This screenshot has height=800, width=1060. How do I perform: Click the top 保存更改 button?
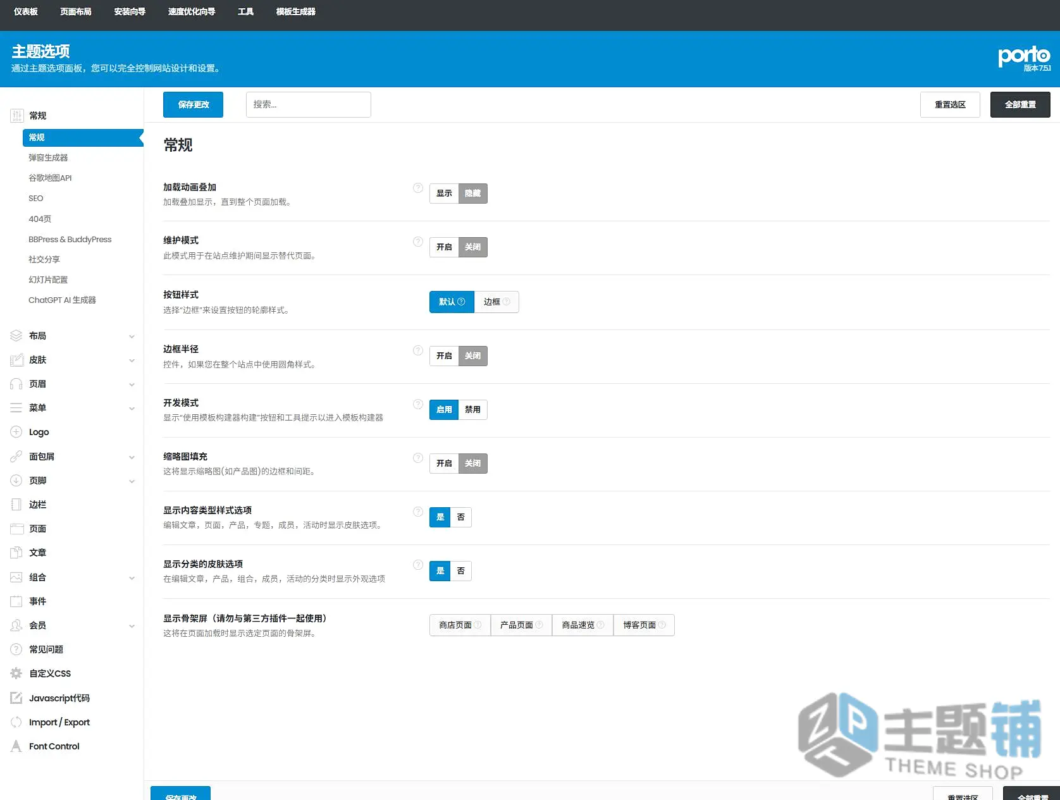tap(193, 105)
